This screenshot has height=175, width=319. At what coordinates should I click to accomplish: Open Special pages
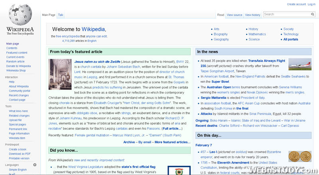pos(18,124)
